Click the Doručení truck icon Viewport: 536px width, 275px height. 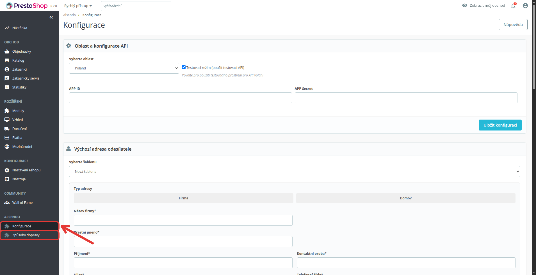tap(7, 129)
